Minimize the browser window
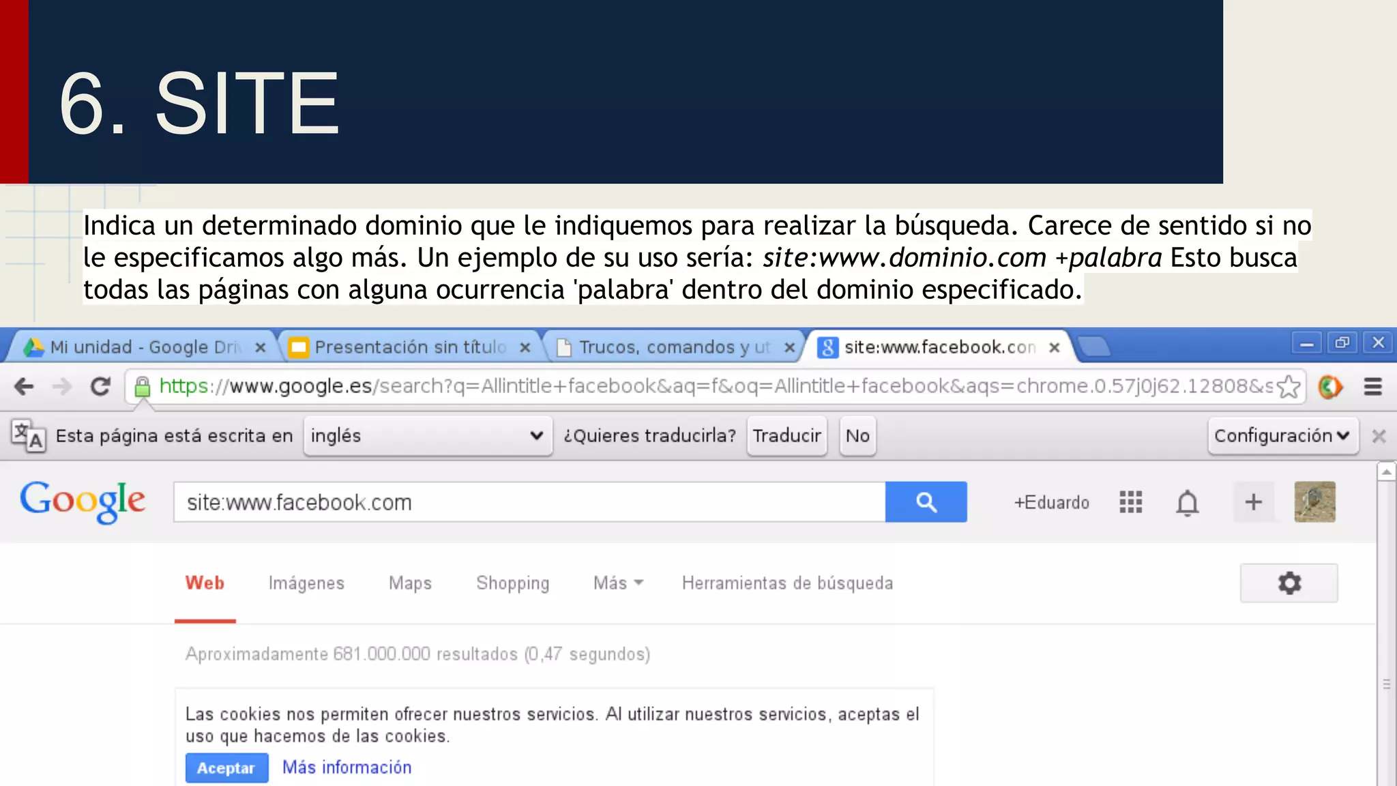This screenshot has height=786, width=1397. click(x=1306, y=343)
